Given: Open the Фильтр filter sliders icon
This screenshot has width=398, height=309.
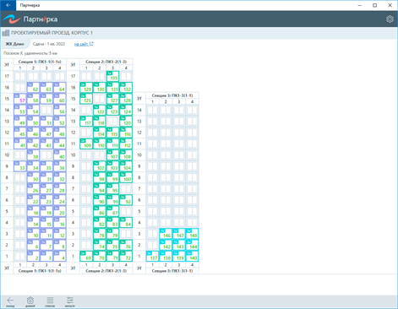Looking at the screenshot, I should coord(69,301).
